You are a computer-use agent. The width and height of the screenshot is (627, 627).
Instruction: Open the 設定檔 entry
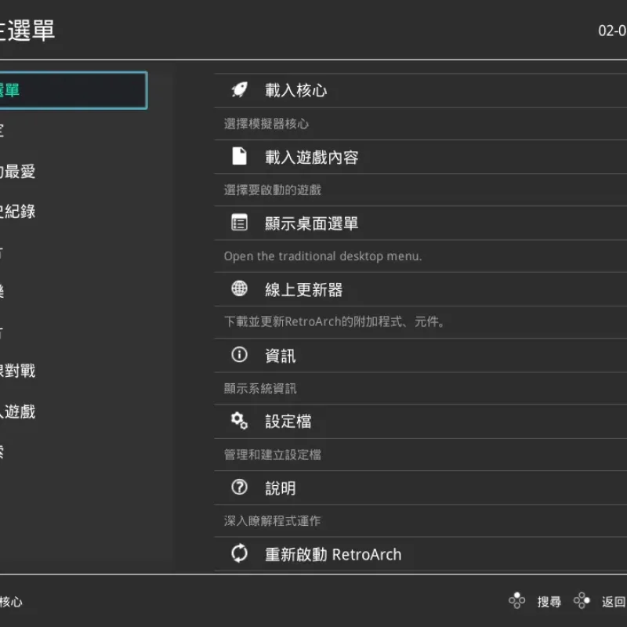(421, 422)
